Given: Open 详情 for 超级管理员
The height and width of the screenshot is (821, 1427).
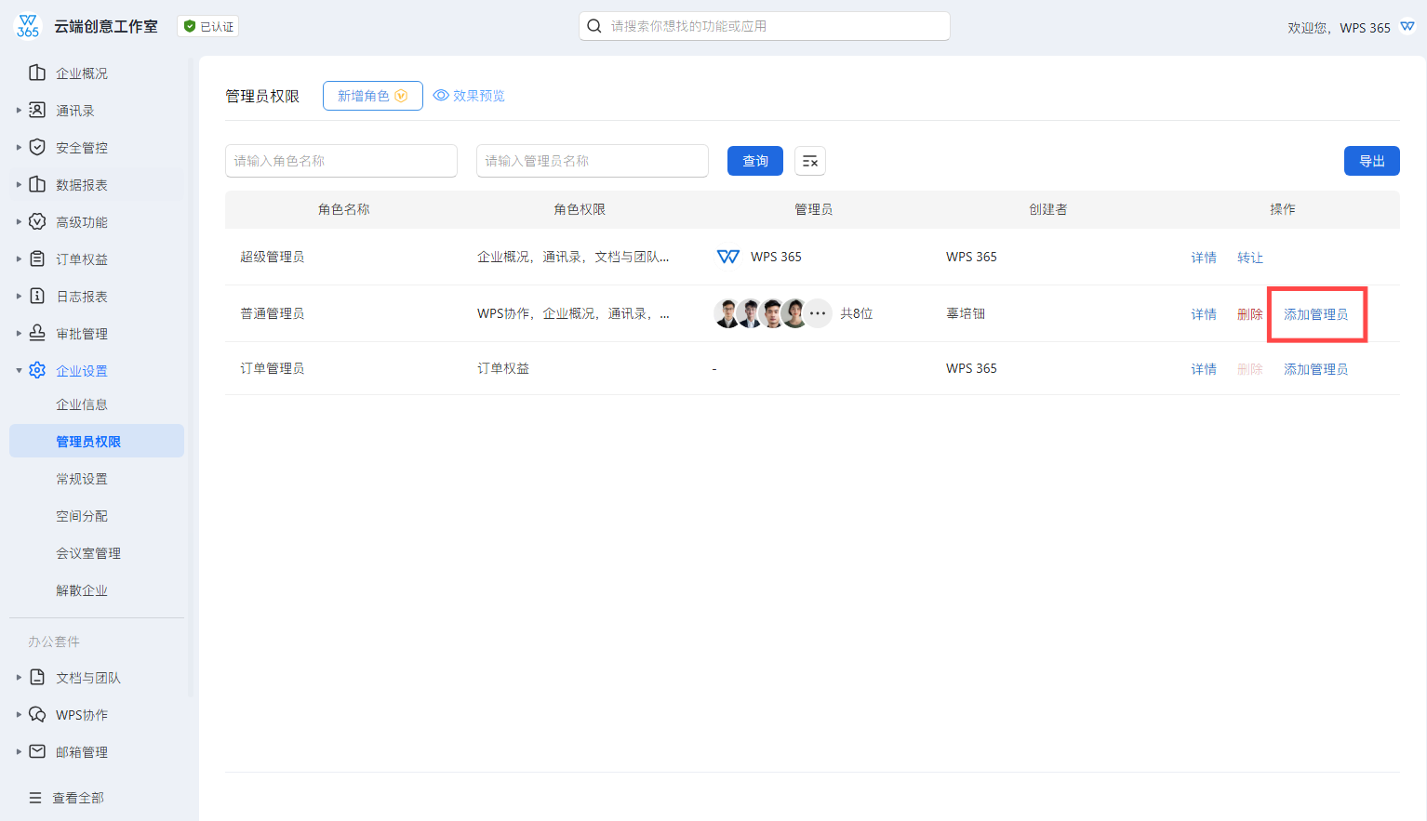Looking at the screenshot, I should click(x=1203, y=258).
